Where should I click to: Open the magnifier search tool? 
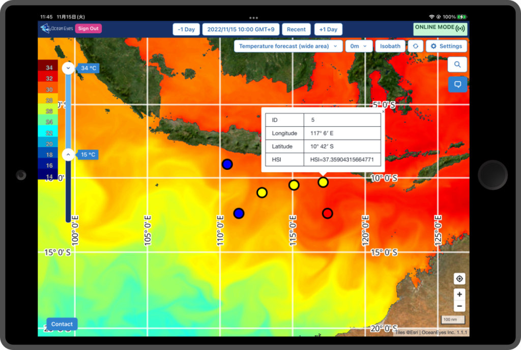coord(457,65)
